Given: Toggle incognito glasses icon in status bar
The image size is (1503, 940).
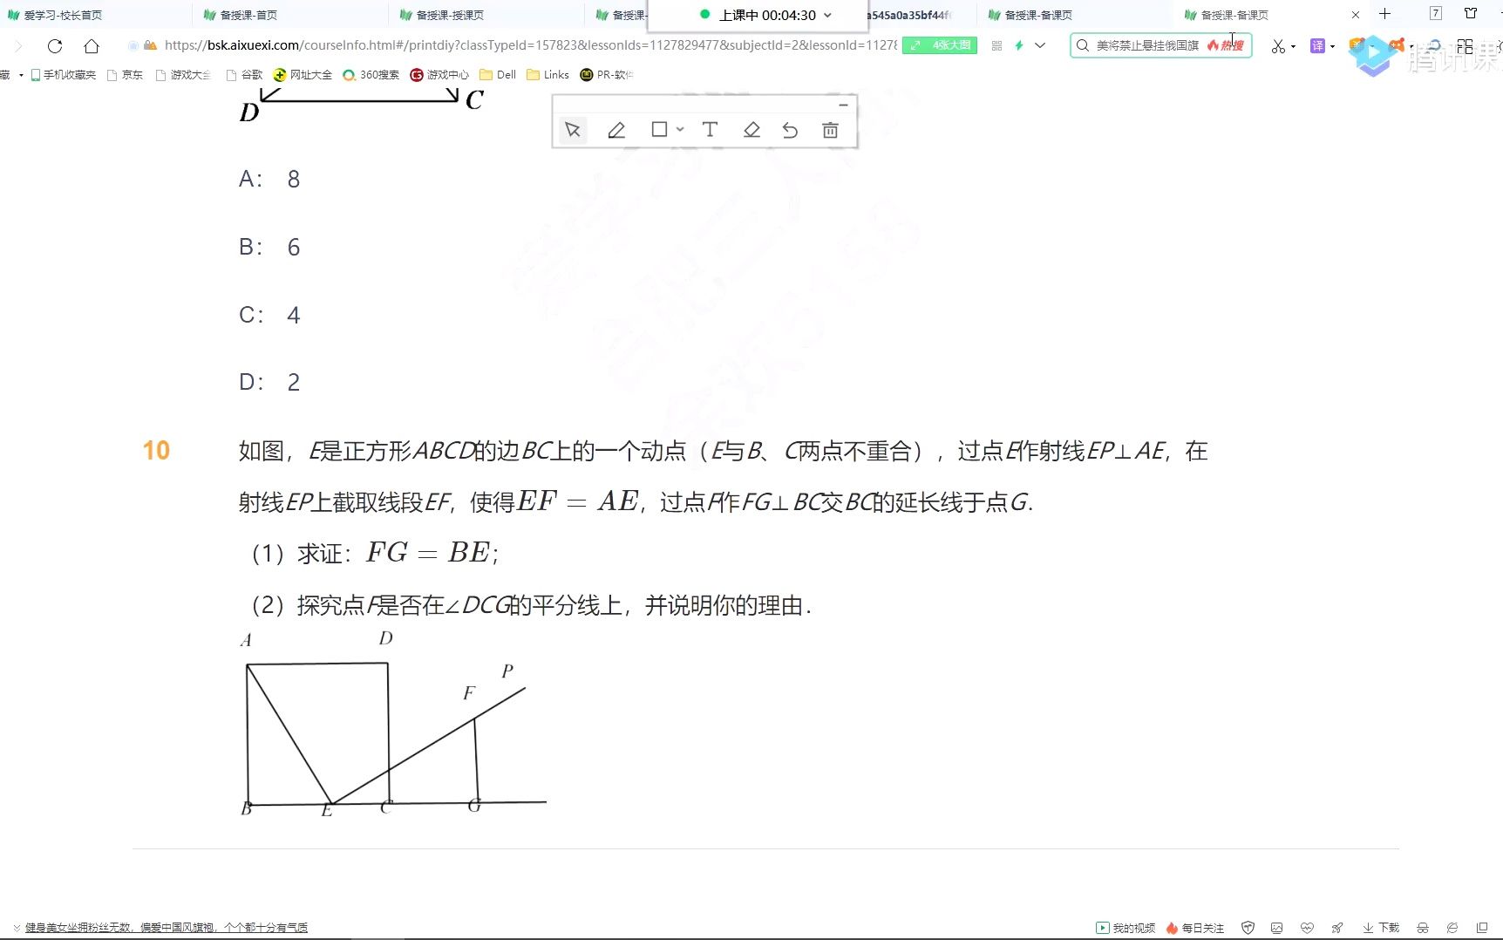Looking at the screenshot, I should (x=1423, y=928).
